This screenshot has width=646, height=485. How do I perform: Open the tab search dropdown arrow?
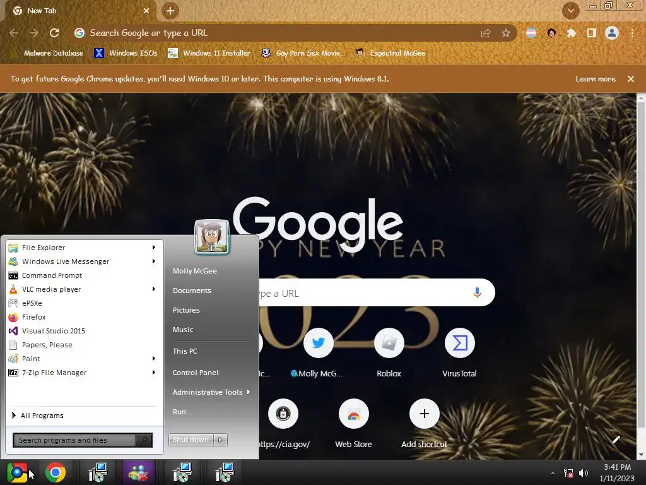[570, 11]
